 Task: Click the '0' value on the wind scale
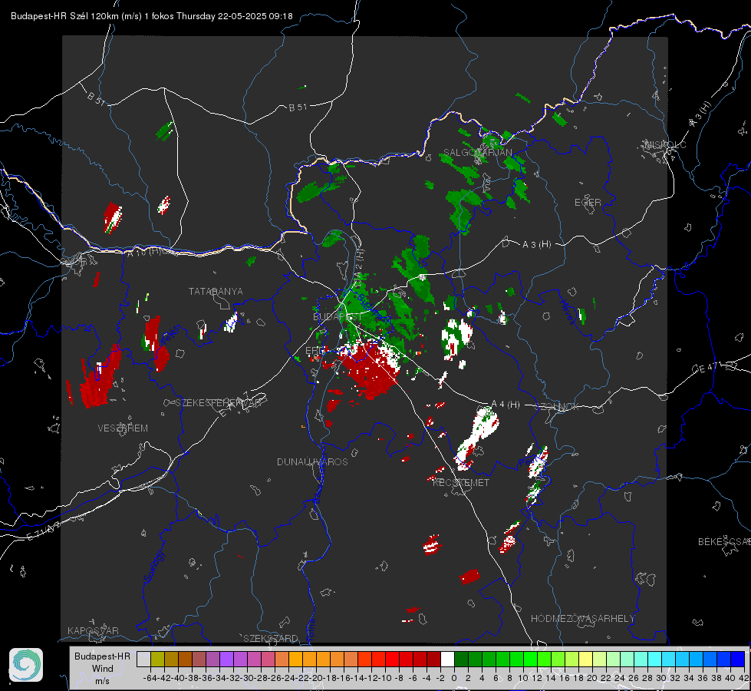(x=454, y=678)
